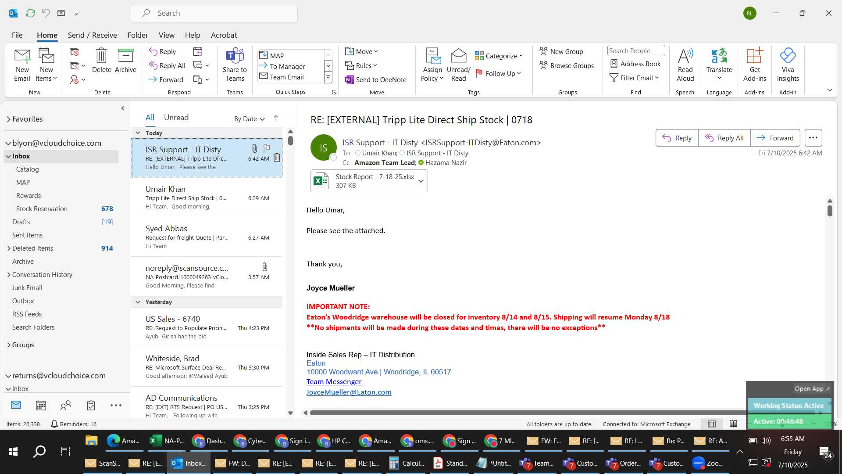Click Reply button in reading pane

677,138
